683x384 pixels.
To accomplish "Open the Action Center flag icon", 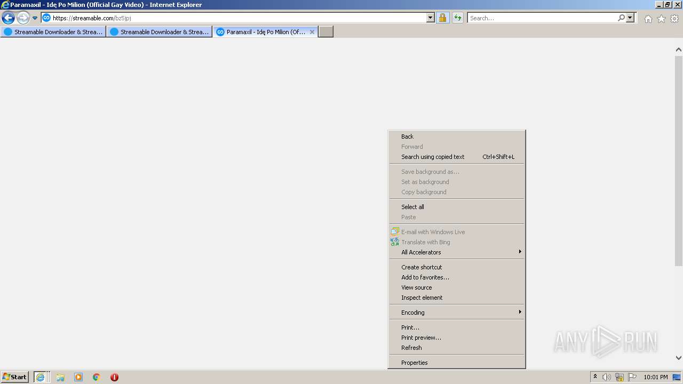I will tap(632, 377).
